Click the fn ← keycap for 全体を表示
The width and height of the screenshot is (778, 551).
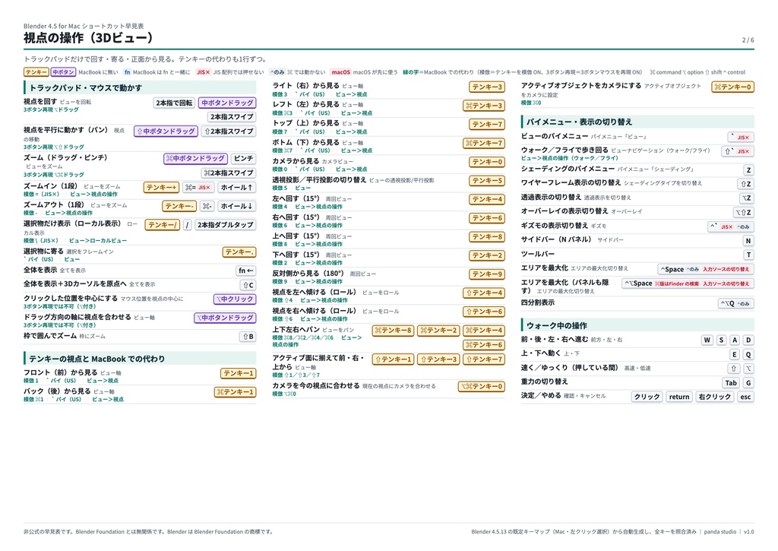point(245,271)
